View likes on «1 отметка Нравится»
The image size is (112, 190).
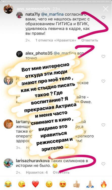pos(56,40)
